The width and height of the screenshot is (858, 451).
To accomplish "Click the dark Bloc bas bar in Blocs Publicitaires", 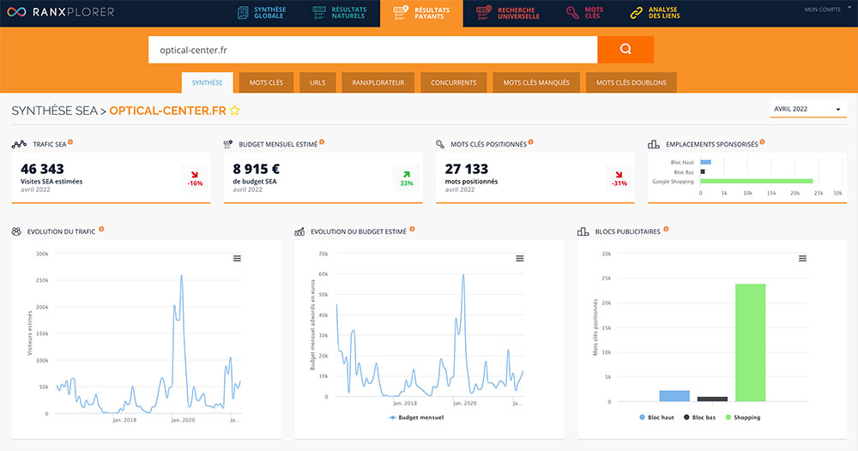I will point(712,399).
